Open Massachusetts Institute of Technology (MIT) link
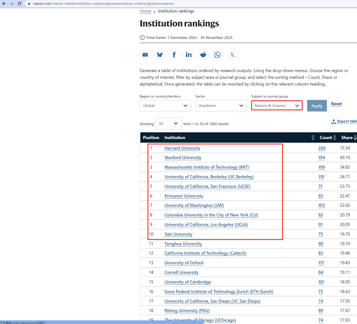The image size is (357, 324). pyautogui.click(x=207, y=167)
